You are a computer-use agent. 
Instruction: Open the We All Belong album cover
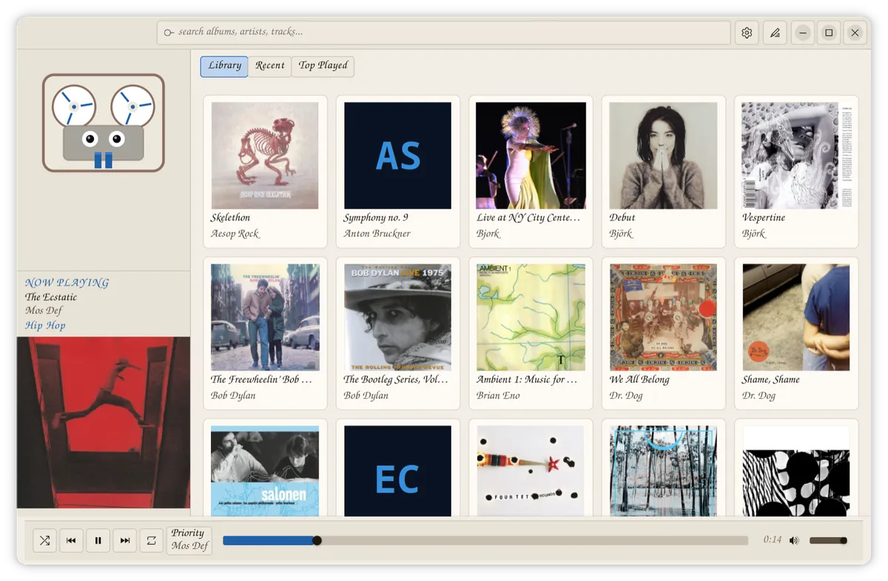pos(664,318)
